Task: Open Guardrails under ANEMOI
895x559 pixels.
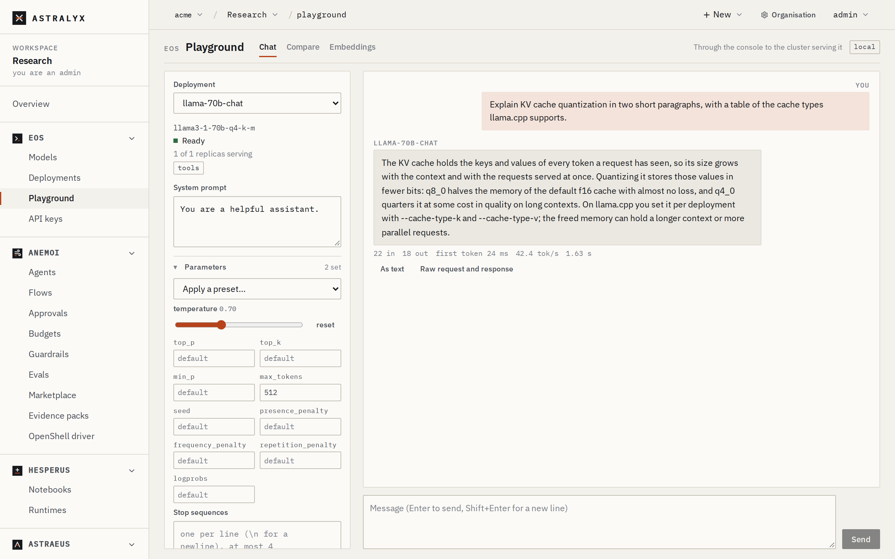Action: point(49,354)
